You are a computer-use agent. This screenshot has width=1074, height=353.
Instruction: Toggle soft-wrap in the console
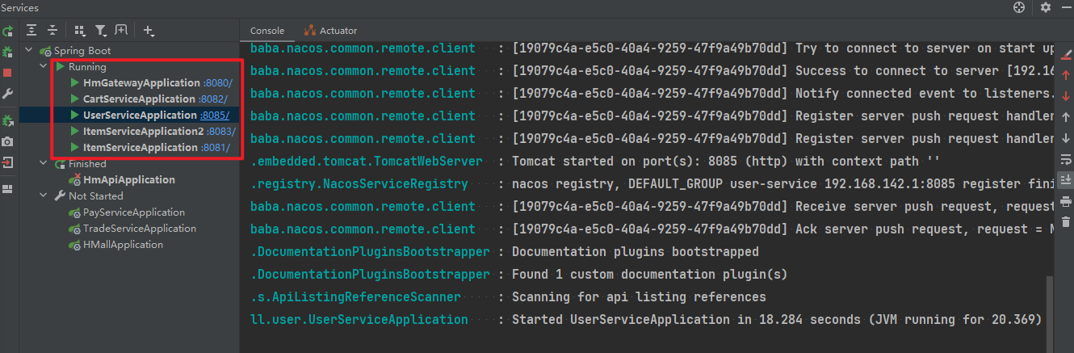(1066, 158)
